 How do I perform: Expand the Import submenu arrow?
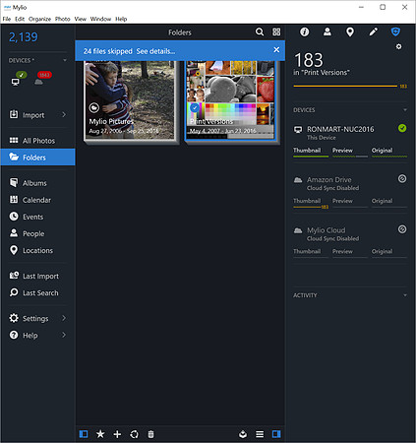tap(64, 114)
